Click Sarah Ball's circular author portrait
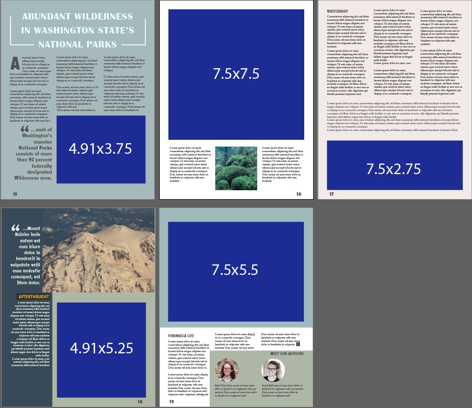This screenshot has width=472, height=408. click(273, 370)
